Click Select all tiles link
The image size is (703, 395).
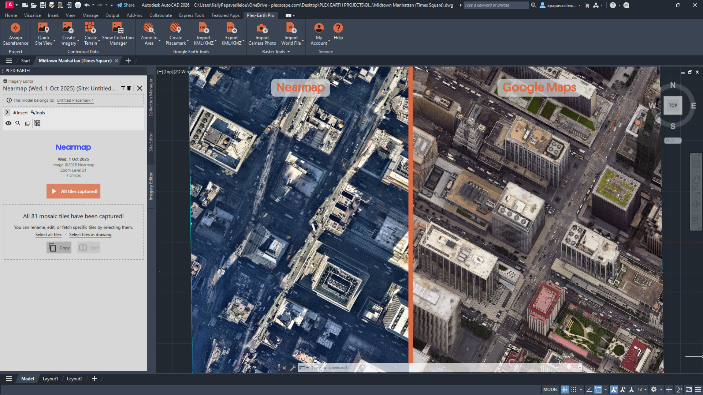point(48,235)
